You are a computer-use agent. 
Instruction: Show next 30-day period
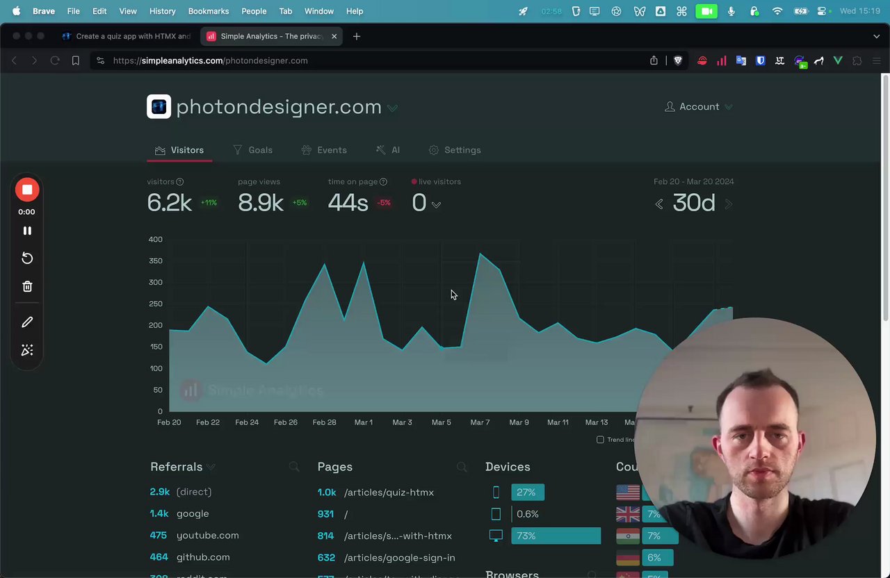[x=729, y=204]
